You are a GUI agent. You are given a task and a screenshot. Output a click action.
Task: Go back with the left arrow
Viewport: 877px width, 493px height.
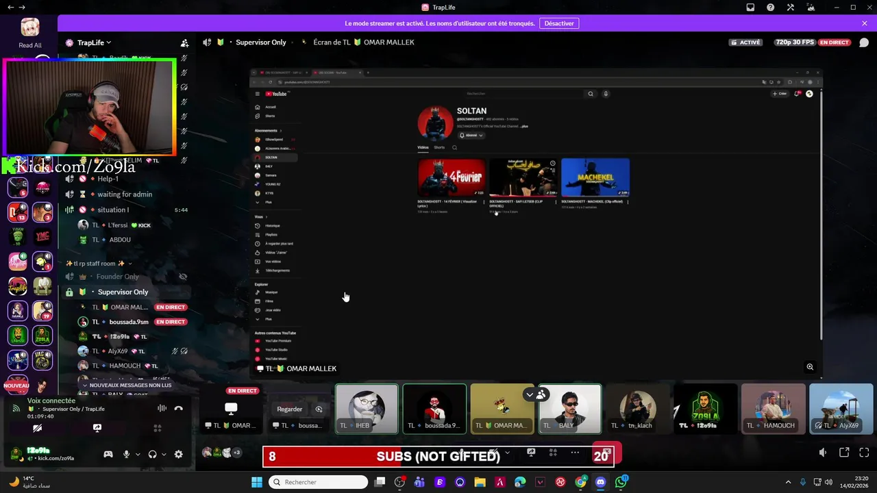(x=10, y=8)
